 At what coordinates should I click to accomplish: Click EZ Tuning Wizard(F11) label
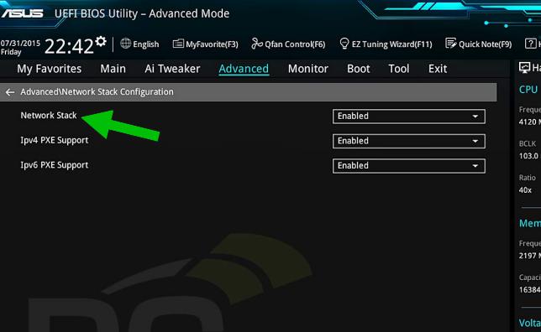coord(392,44)
